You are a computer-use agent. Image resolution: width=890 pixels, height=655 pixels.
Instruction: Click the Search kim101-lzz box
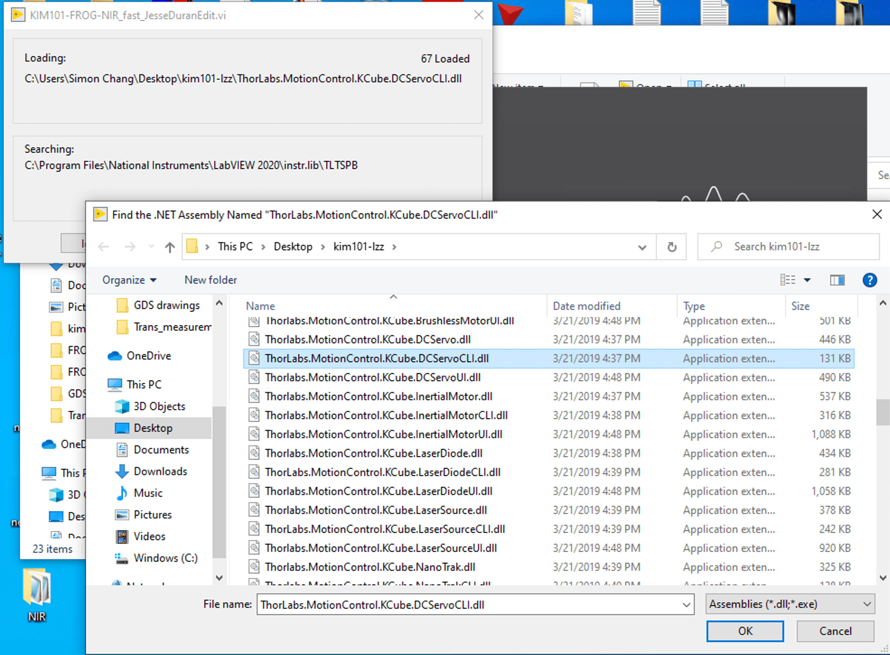point(789,247)
